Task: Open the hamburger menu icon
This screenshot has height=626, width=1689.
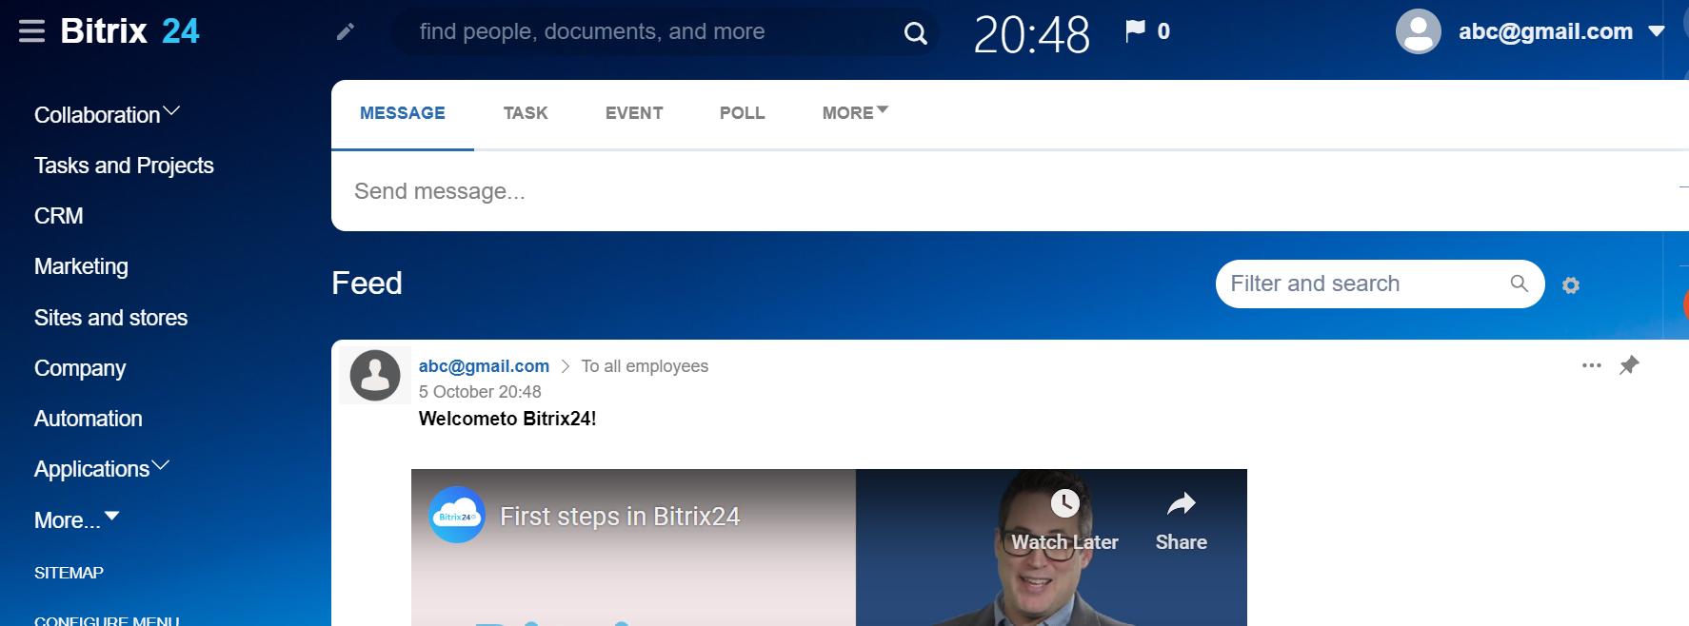Action: (x=31, y=31)
